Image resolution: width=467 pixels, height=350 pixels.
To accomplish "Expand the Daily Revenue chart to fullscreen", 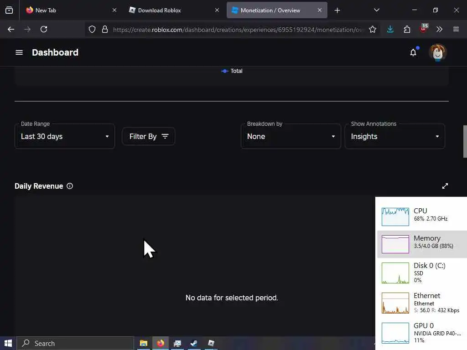I will pos(445,186).
